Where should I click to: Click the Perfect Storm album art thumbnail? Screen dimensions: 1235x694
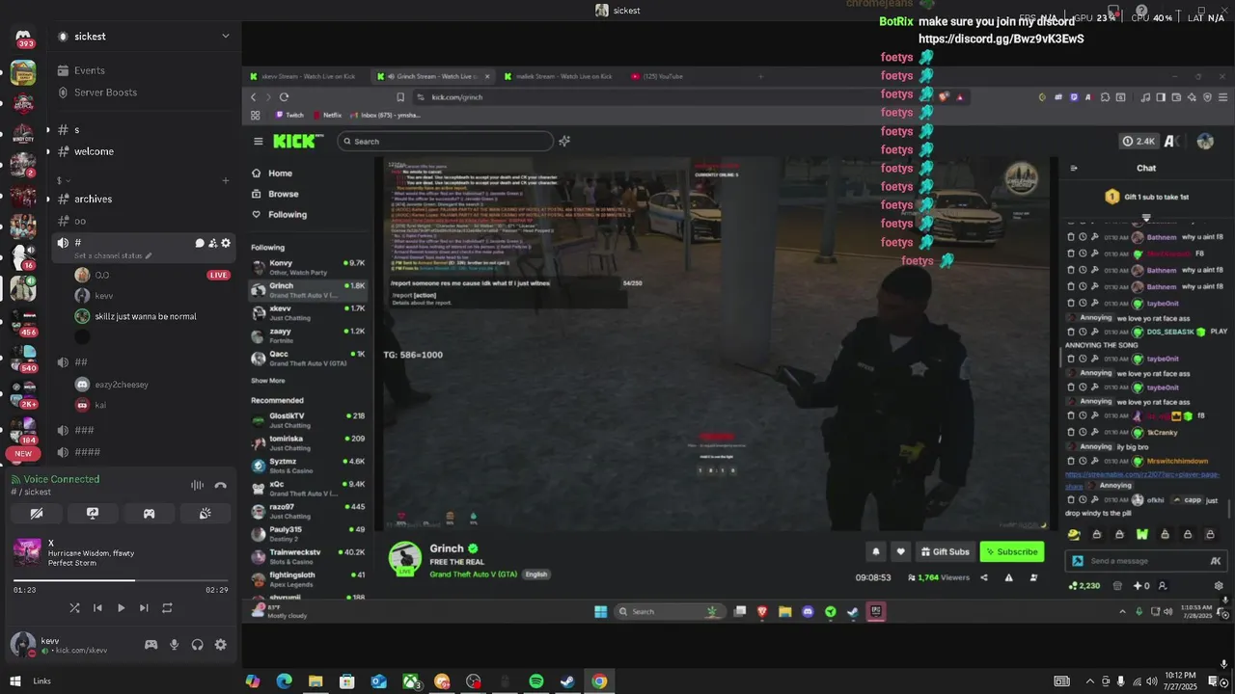click(27, 552)
